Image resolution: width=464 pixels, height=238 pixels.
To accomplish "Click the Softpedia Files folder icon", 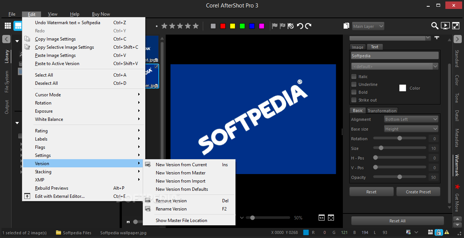I will [x=59, y=233].
